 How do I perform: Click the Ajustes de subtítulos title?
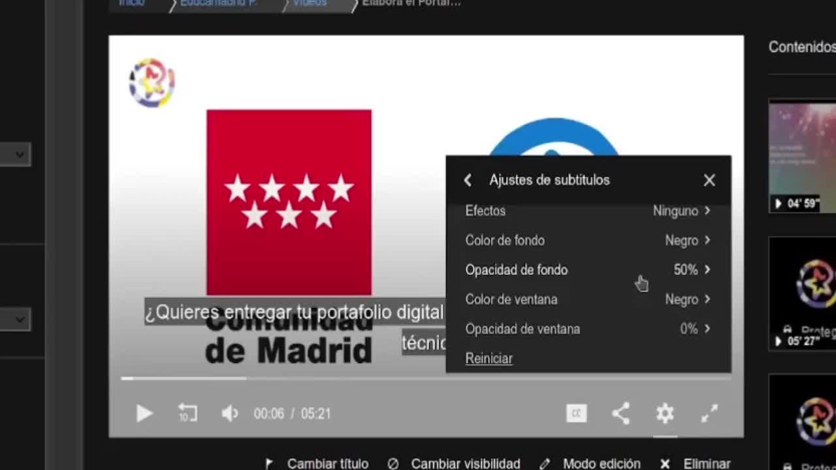pos(549,180)
